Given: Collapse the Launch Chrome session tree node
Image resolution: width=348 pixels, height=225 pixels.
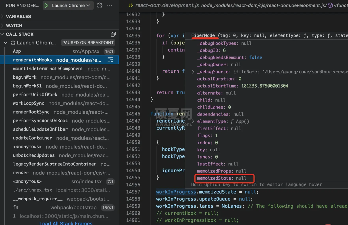Looking at the screenshot, I should coord(6,43).
